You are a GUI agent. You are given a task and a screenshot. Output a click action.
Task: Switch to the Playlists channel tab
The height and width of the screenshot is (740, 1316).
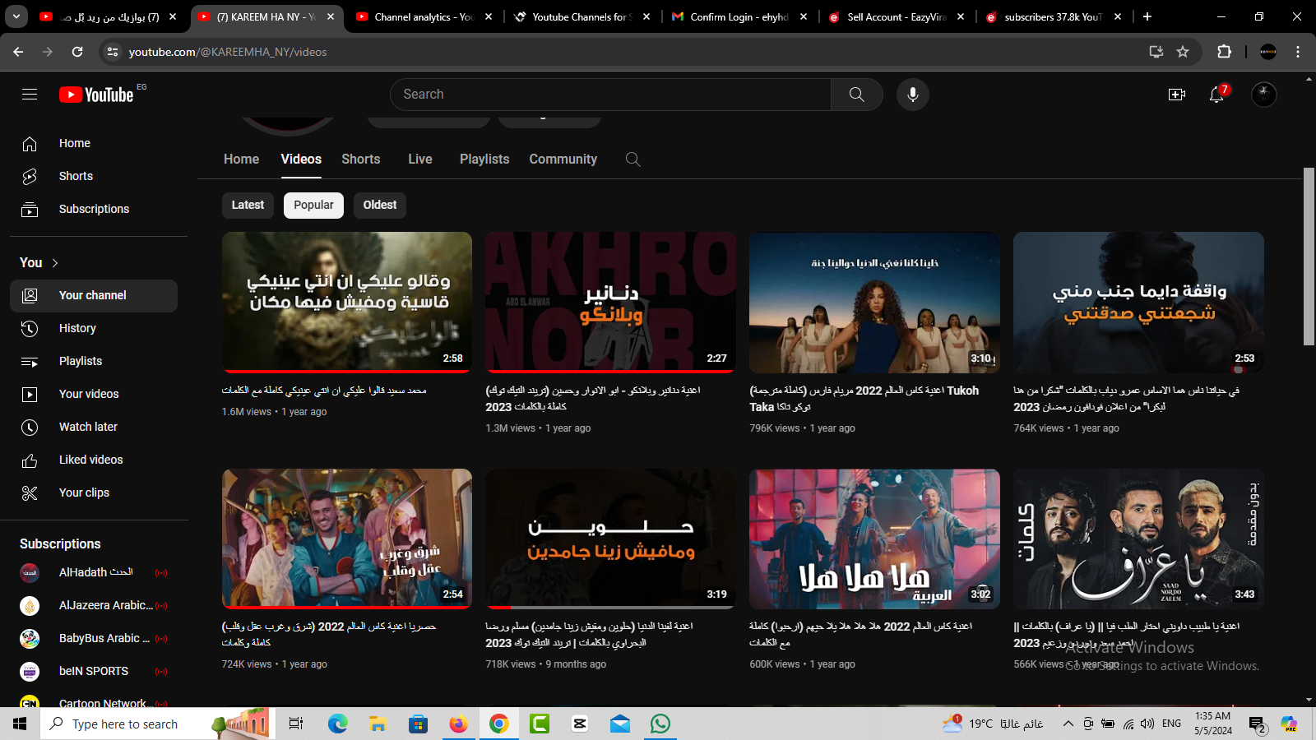pyautogui.click(x=484, y=160)
